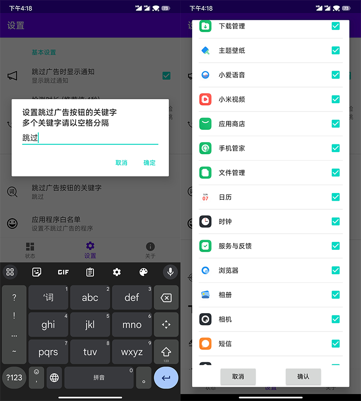
Task: Tap the 相机 camera icon
Action: click(x=205, y=319)
